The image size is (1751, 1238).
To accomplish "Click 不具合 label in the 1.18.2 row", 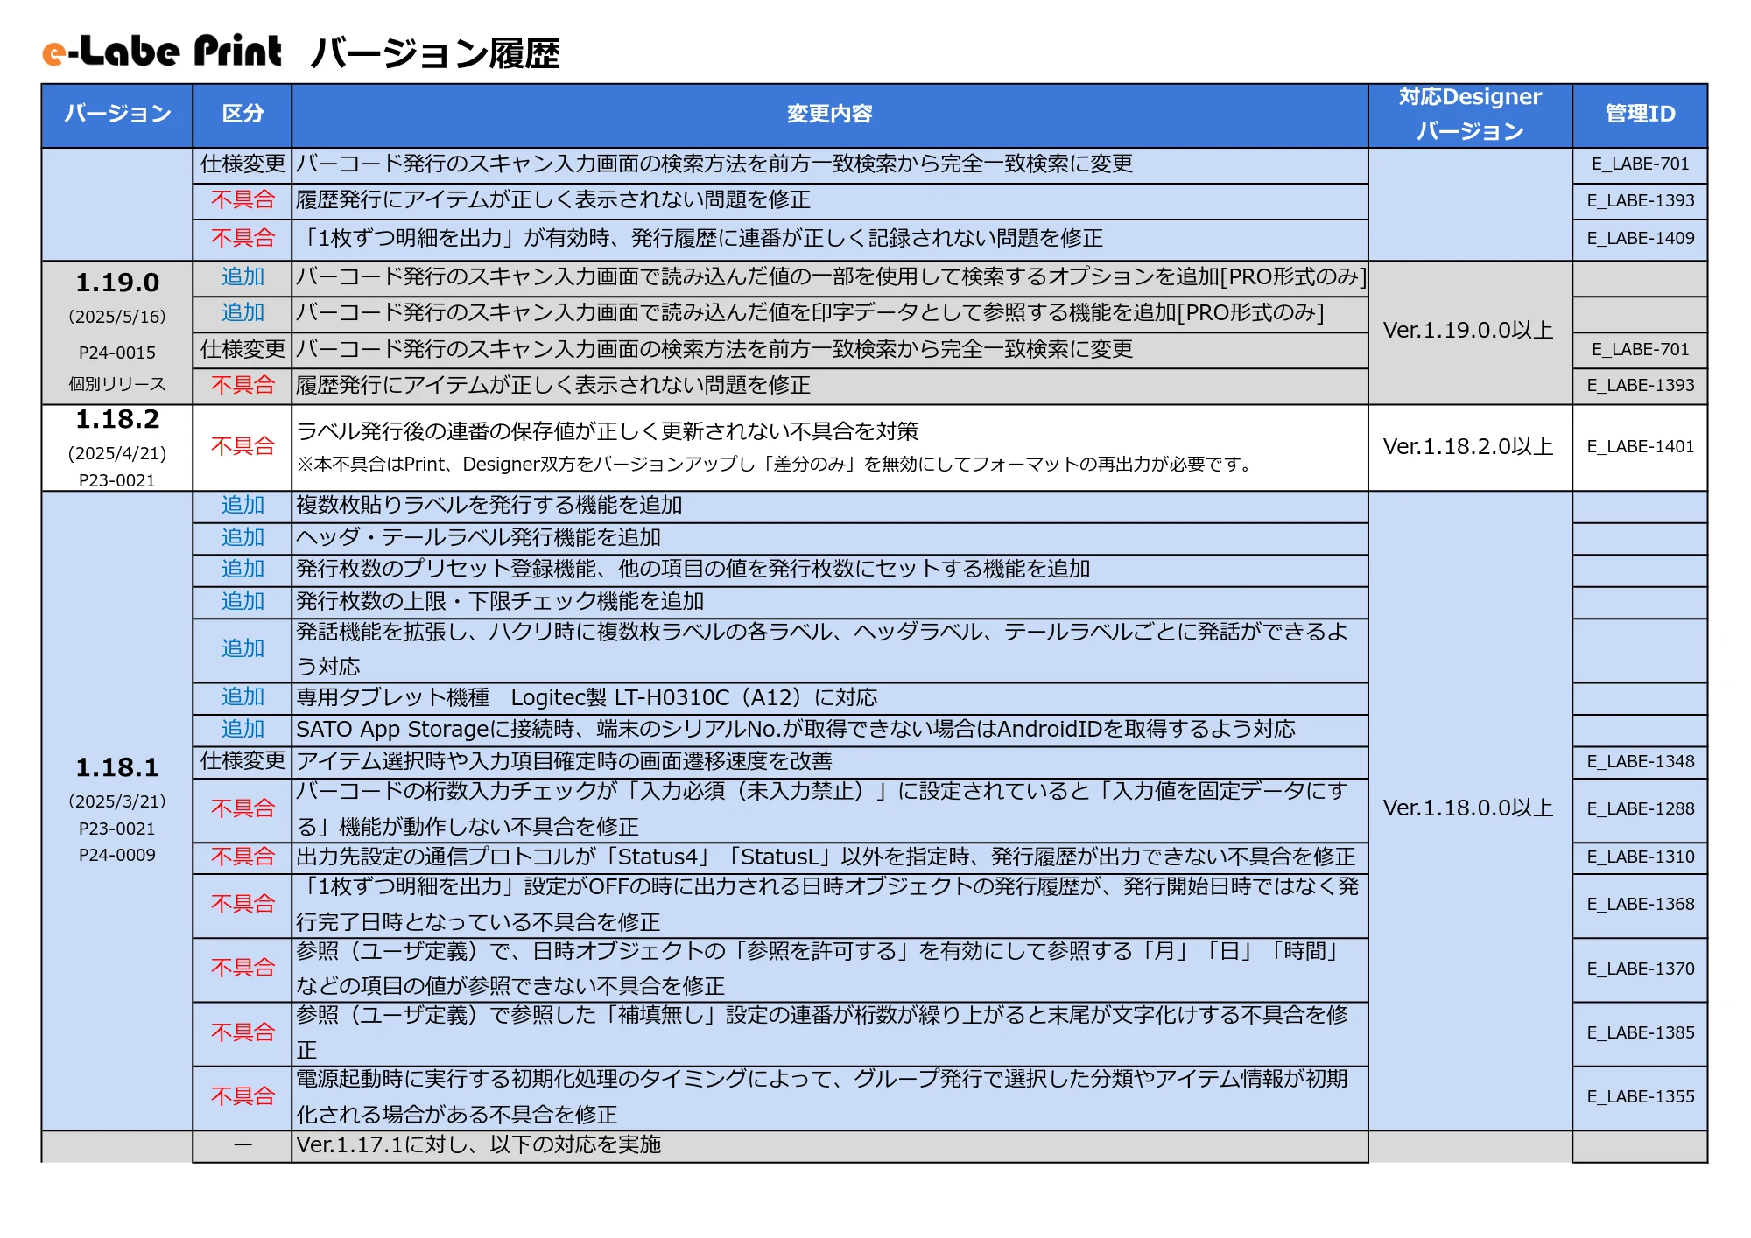I will coord(243,447).
